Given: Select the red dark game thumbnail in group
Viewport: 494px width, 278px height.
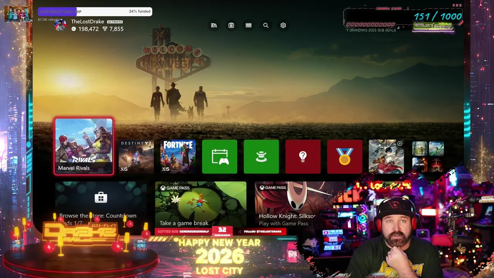Looking at the screenshot, I should pos(436,165).
